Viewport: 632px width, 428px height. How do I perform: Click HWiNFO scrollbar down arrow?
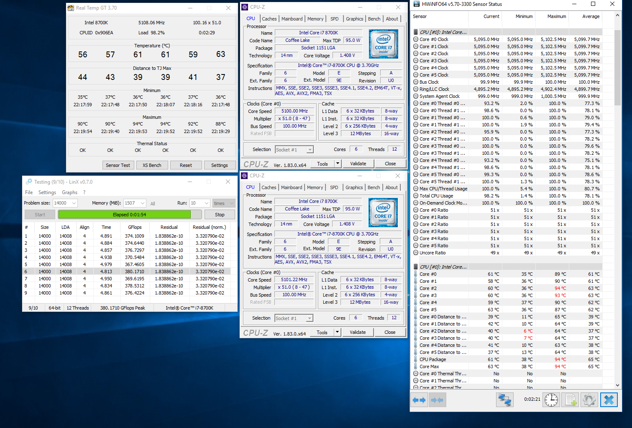617,385
